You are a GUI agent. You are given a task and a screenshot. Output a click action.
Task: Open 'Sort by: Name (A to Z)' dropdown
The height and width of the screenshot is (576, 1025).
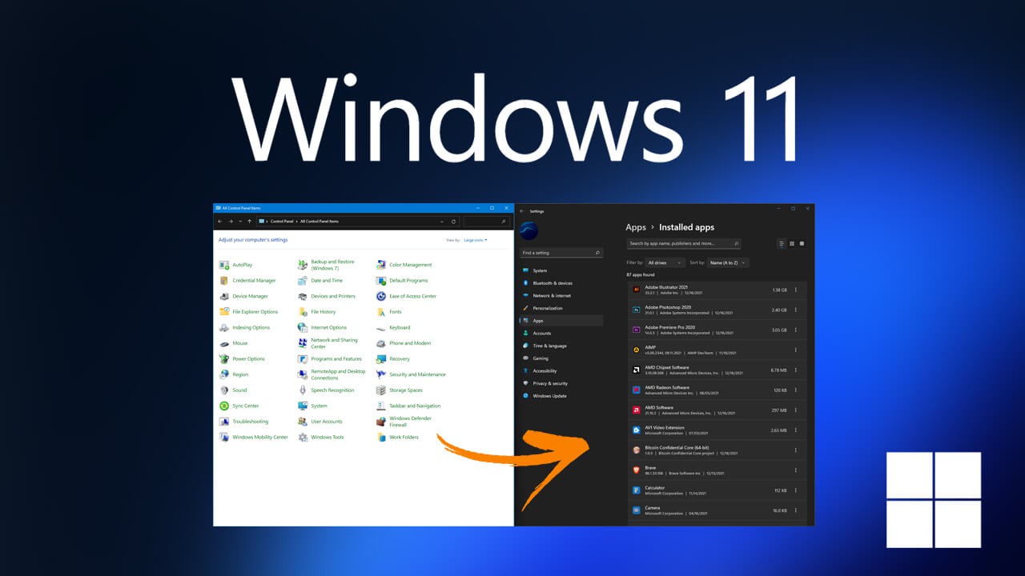point(728,262)
